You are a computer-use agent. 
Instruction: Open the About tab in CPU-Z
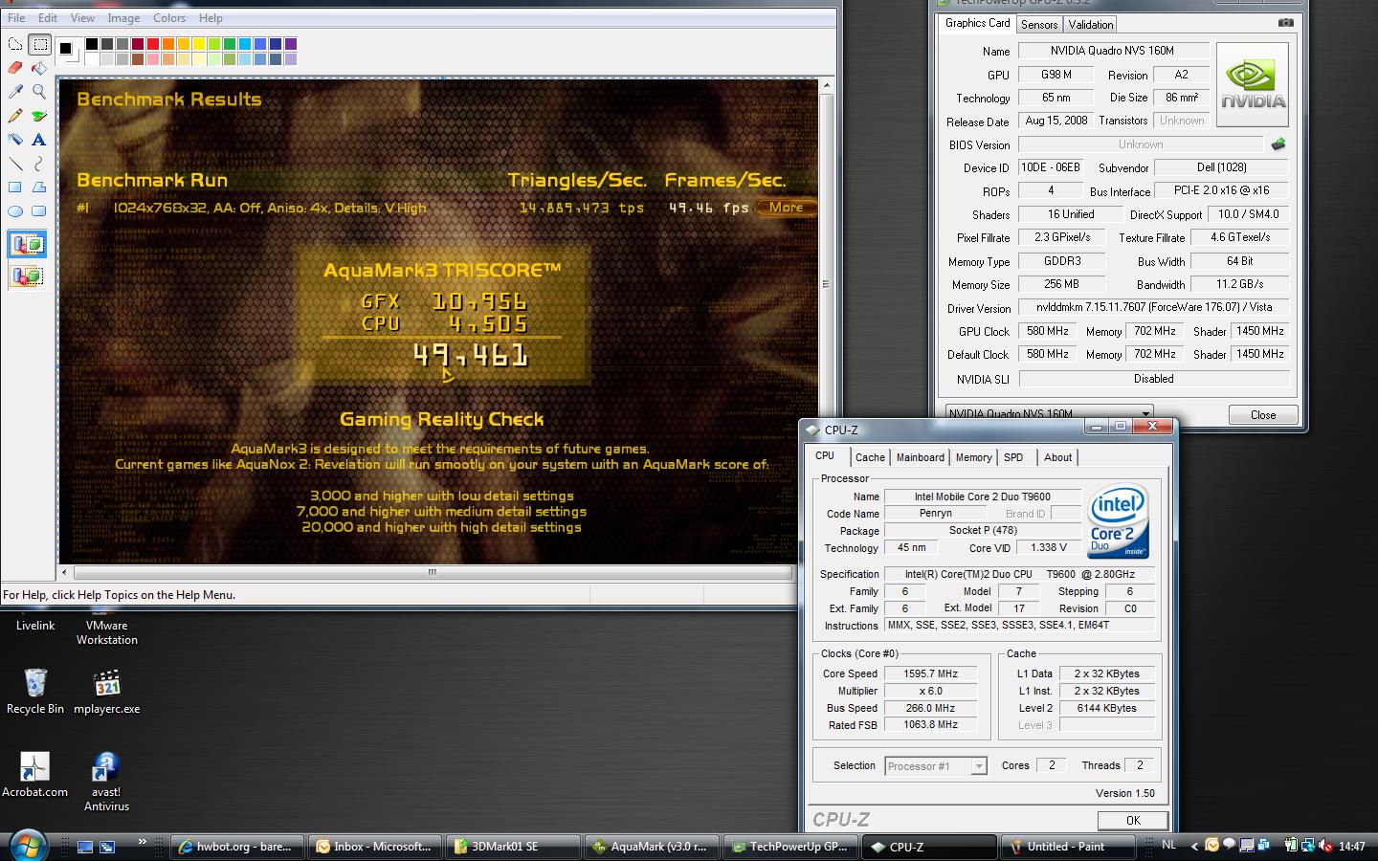[x=1057, y=457]
